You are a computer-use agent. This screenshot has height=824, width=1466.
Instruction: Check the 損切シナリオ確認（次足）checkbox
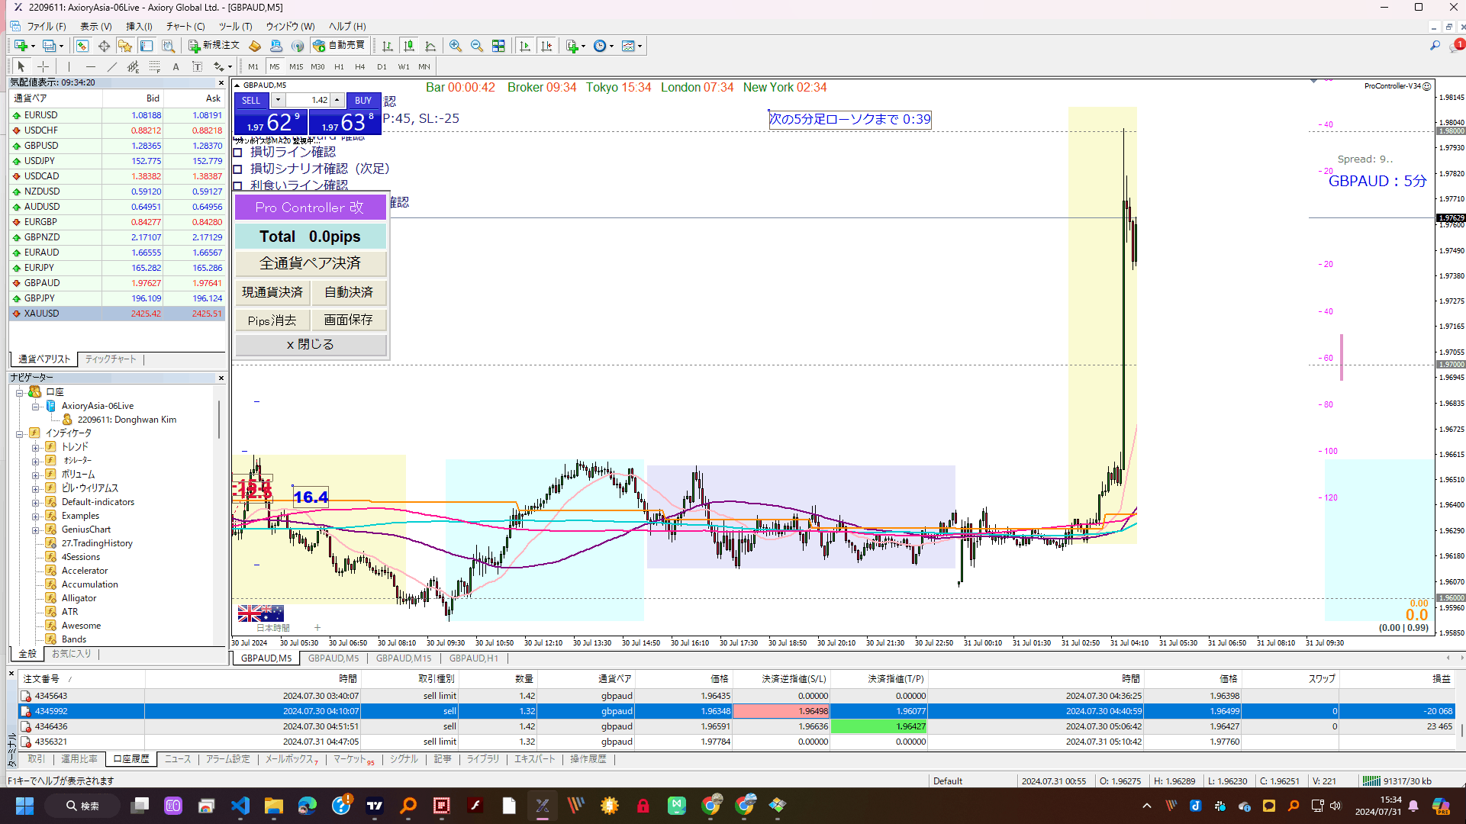237,169
